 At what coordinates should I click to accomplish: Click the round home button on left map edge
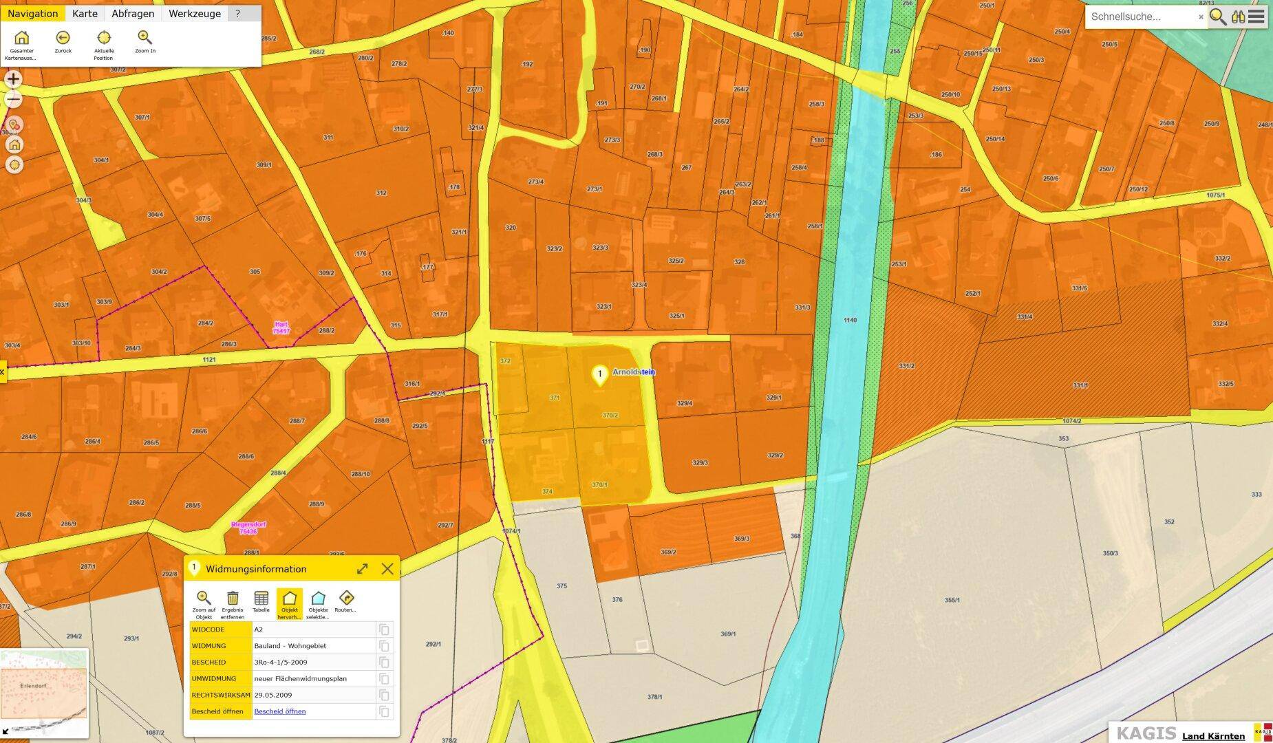pyautogui.click(x=14, y=144)
